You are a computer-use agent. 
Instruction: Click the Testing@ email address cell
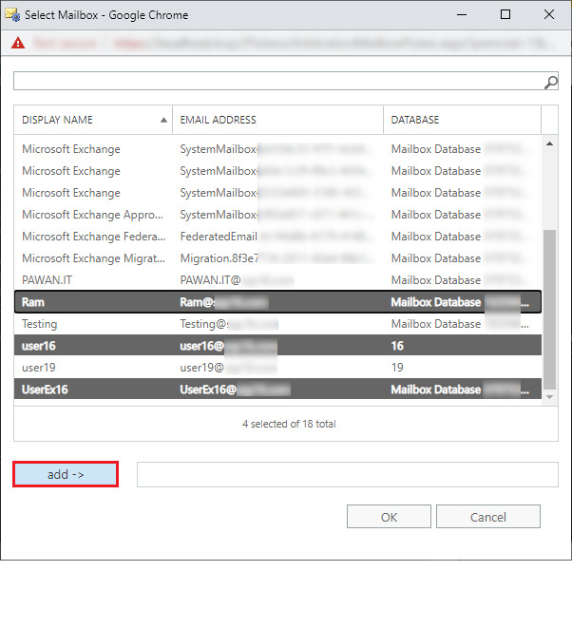pos(229,324)
